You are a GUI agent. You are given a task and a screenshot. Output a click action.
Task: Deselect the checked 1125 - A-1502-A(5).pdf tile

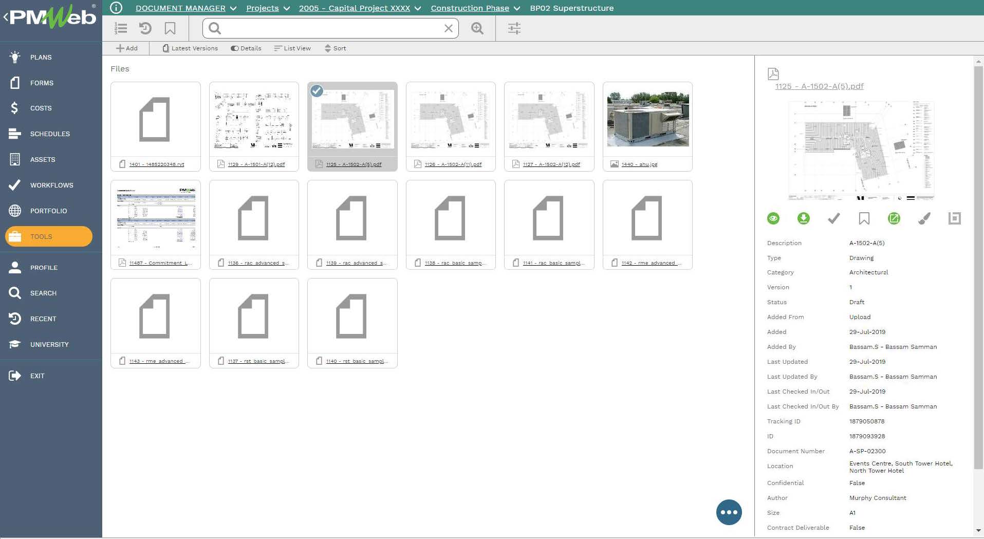317,91
